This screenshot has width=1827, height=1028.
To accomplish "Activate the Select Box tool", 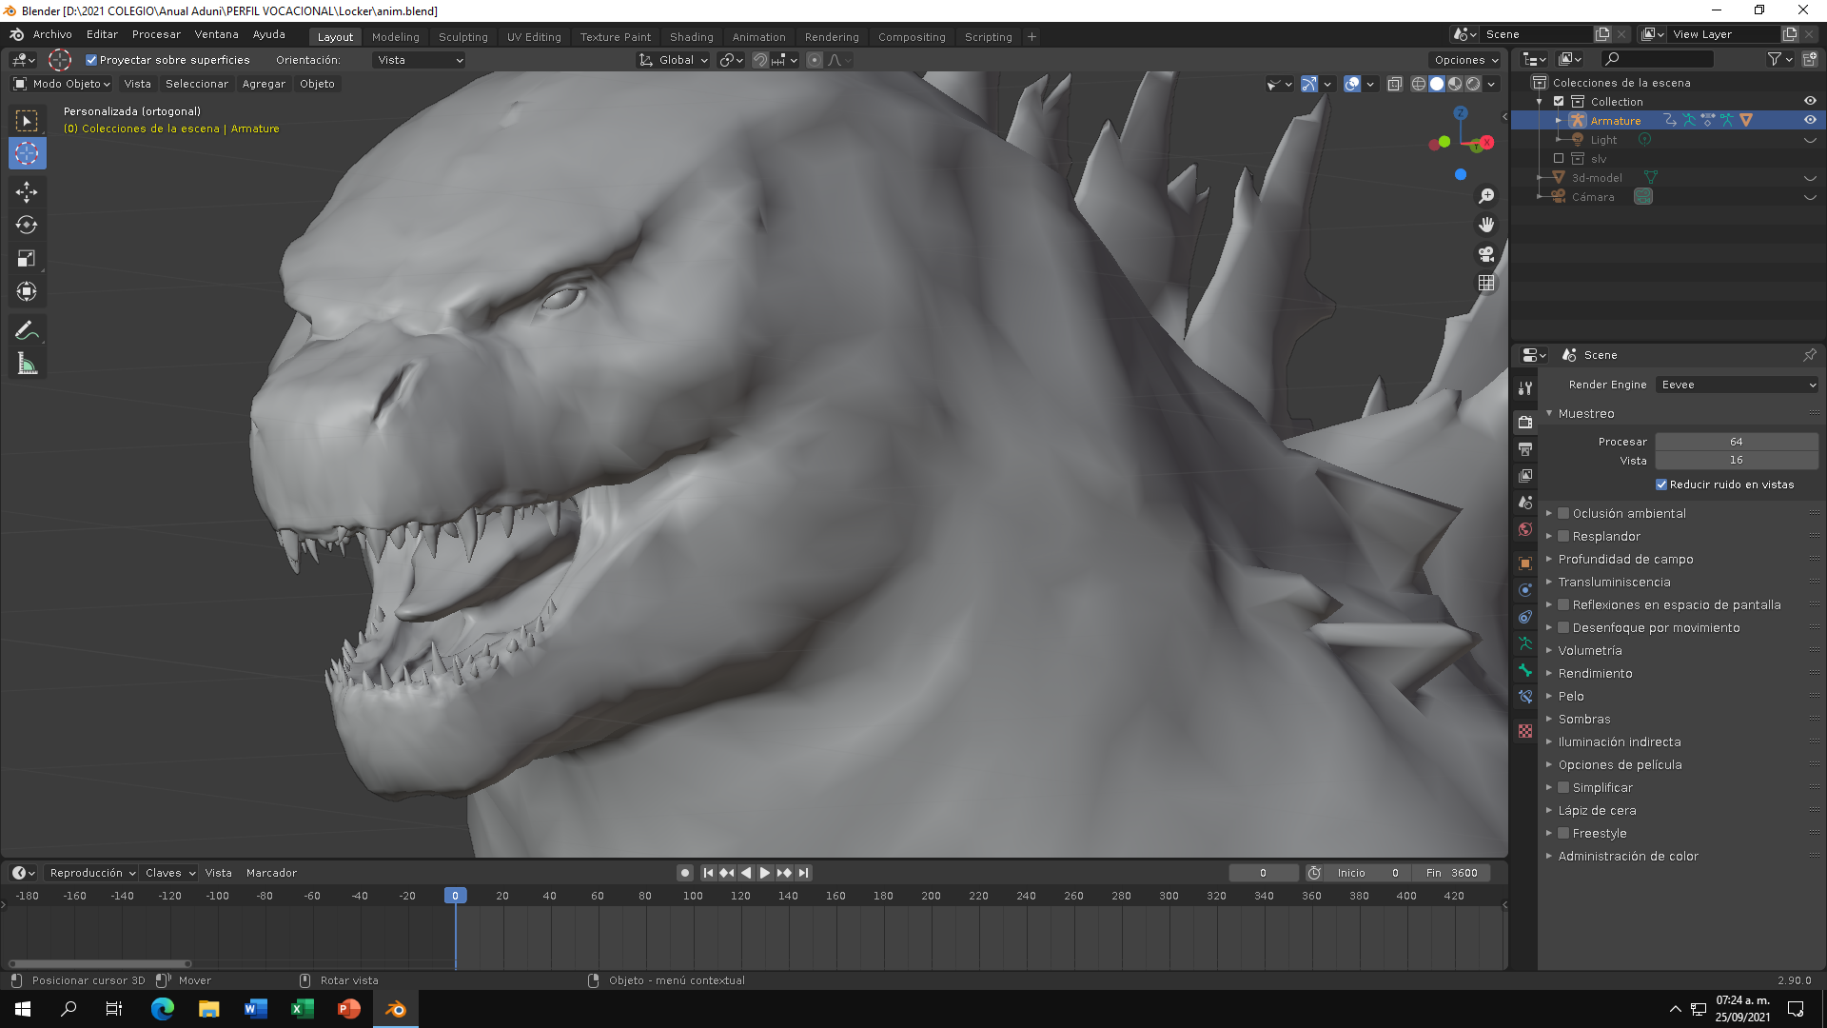I will [x=27, y=121].
